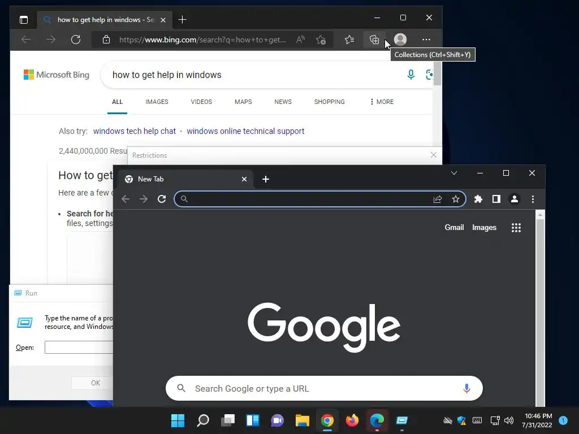Switch to Bing MAPS tab
The height and width of the screenshot is (434, 579).
[x=243, y=102]
